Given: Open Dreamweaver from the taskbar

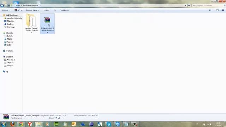Looking at the screenshot, I should 56,124.
